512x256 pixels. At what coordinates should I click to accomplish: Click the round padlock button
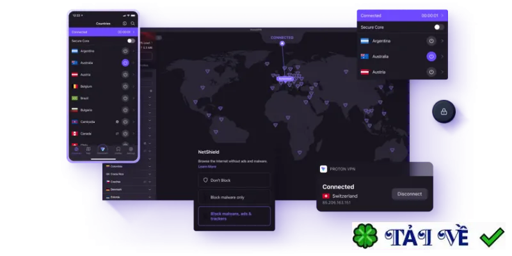444,111
